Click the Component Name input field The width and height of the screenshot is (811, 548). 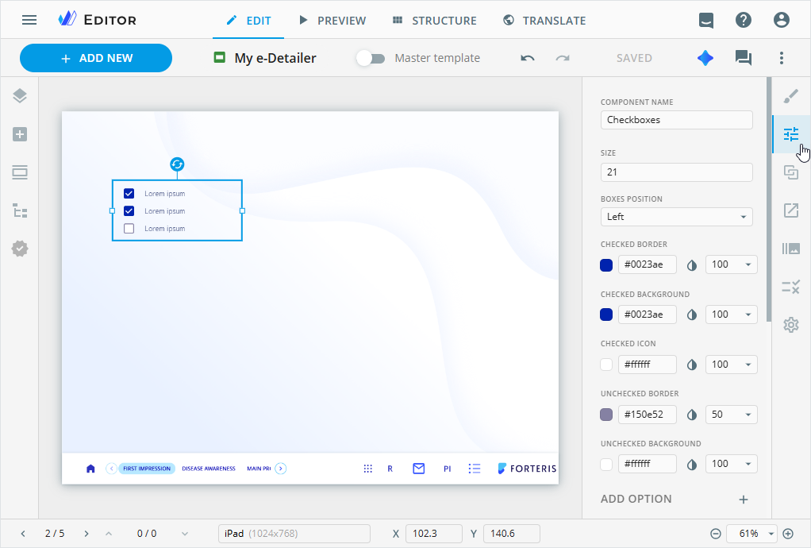point(676,120)
